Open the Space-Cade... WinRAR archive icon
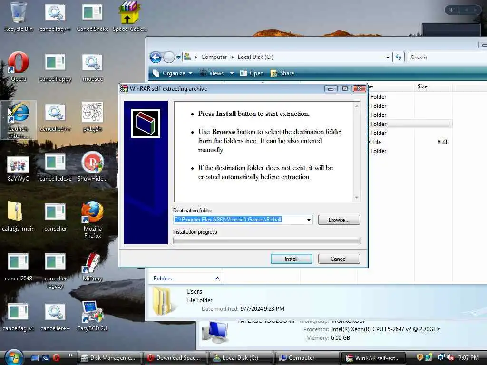487x365 pixels. (129, 17)
